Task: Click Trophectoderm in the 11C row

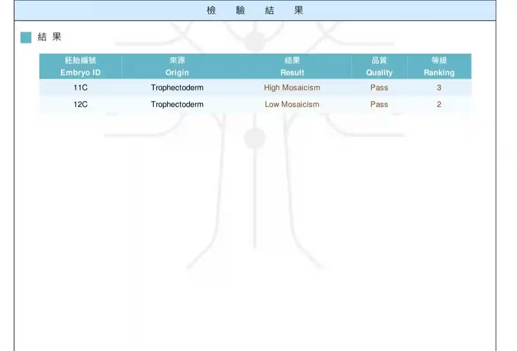Action: pyautogui.click(x=177, y=88)
